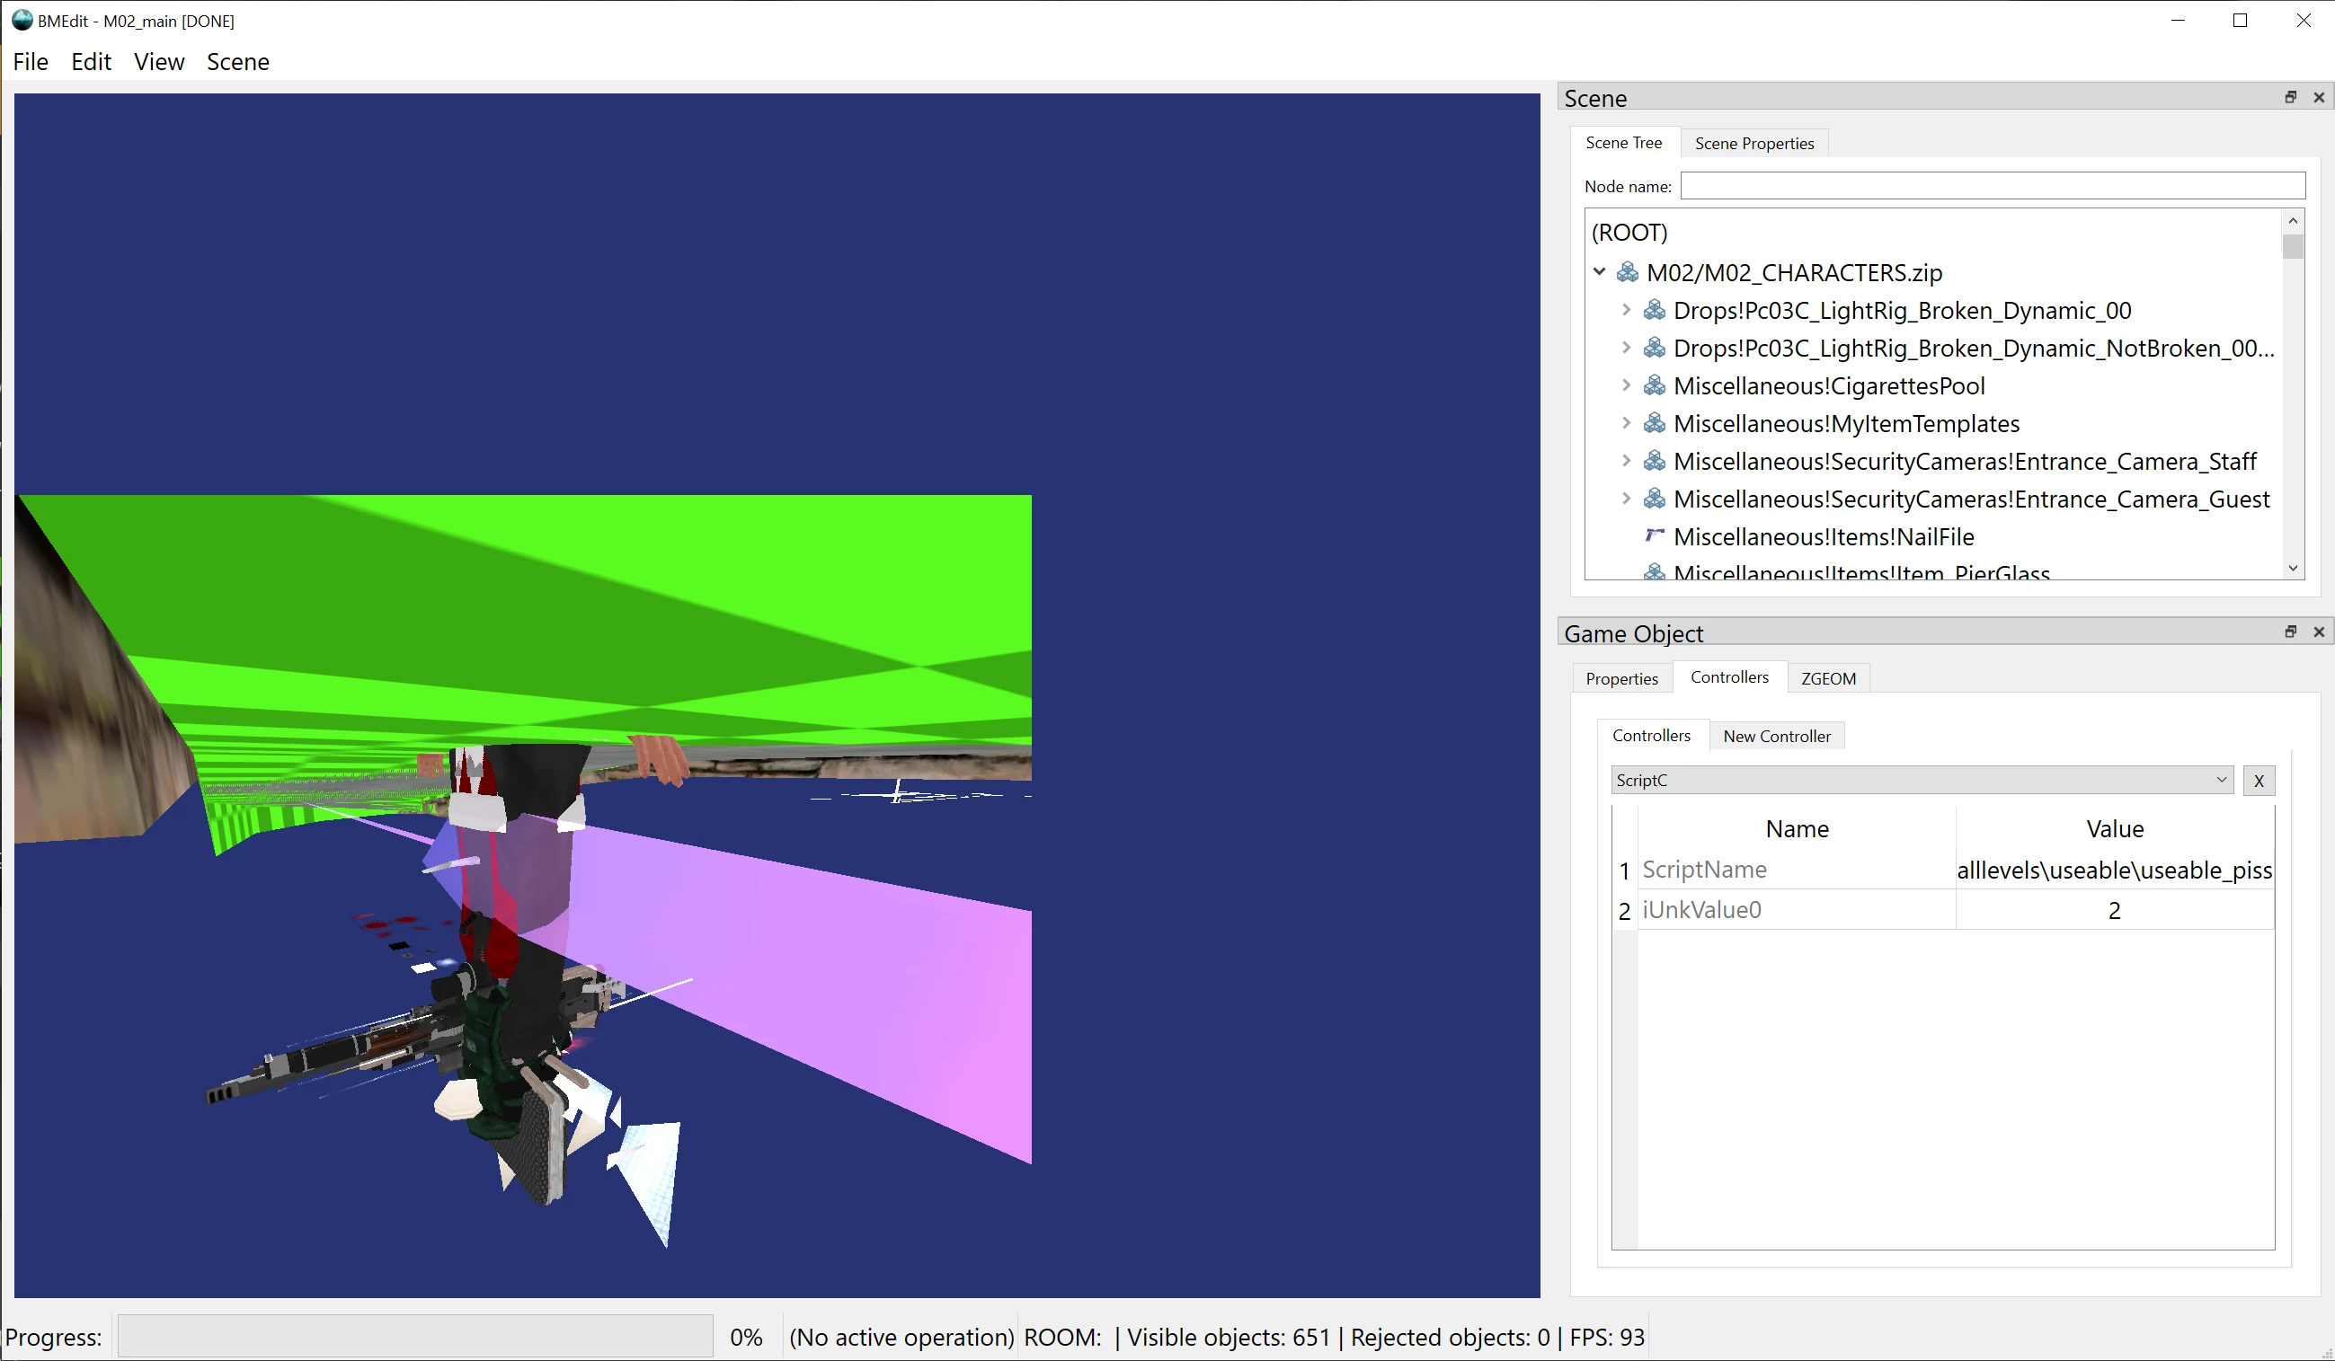2335x1361 pixels.
Task: Click the BMEdit app icon in title bar
Action: coord(22,20)
